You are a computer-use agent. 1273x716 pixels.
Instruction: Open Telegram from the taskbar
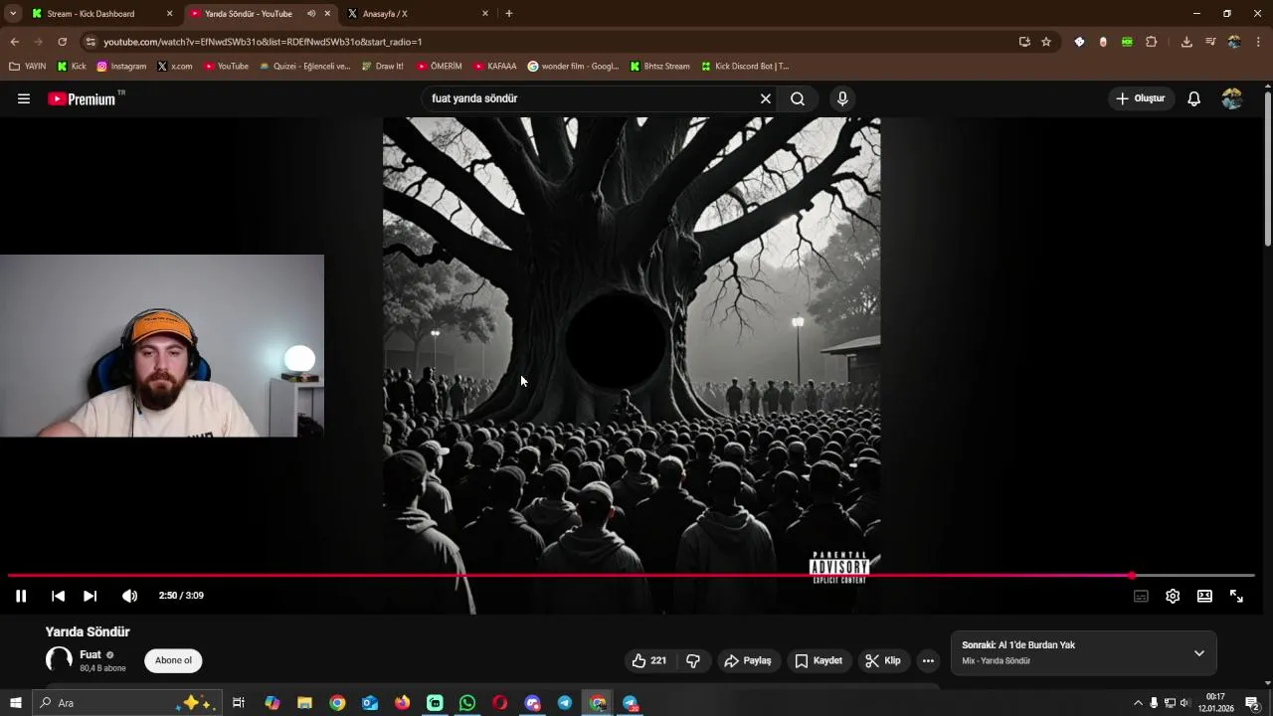[x=565, y=703]
